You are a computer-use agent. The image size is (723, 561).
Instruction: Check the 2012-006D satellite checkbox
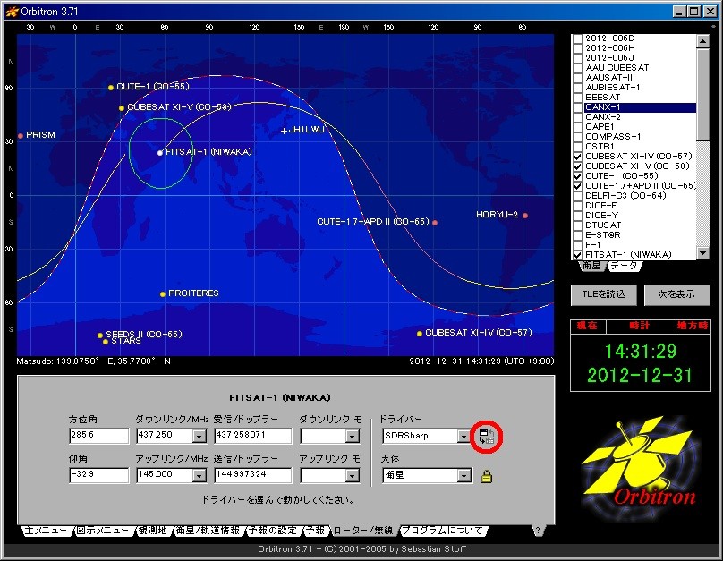click(577, 38)
